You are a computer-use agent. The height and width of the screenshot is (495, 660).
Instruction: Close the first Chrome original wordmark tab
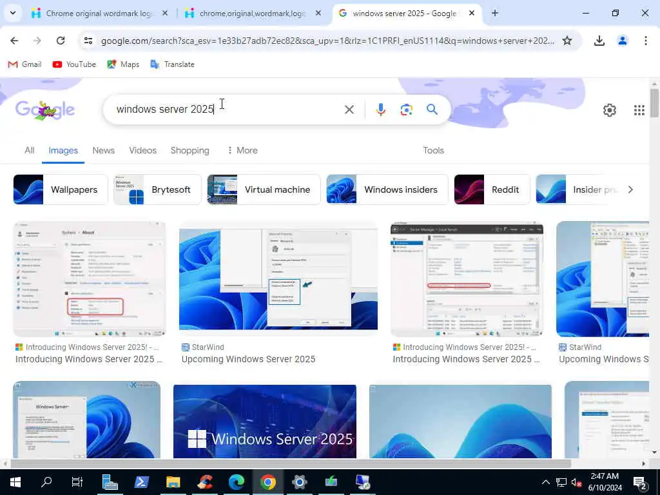[x=165, y=14]
